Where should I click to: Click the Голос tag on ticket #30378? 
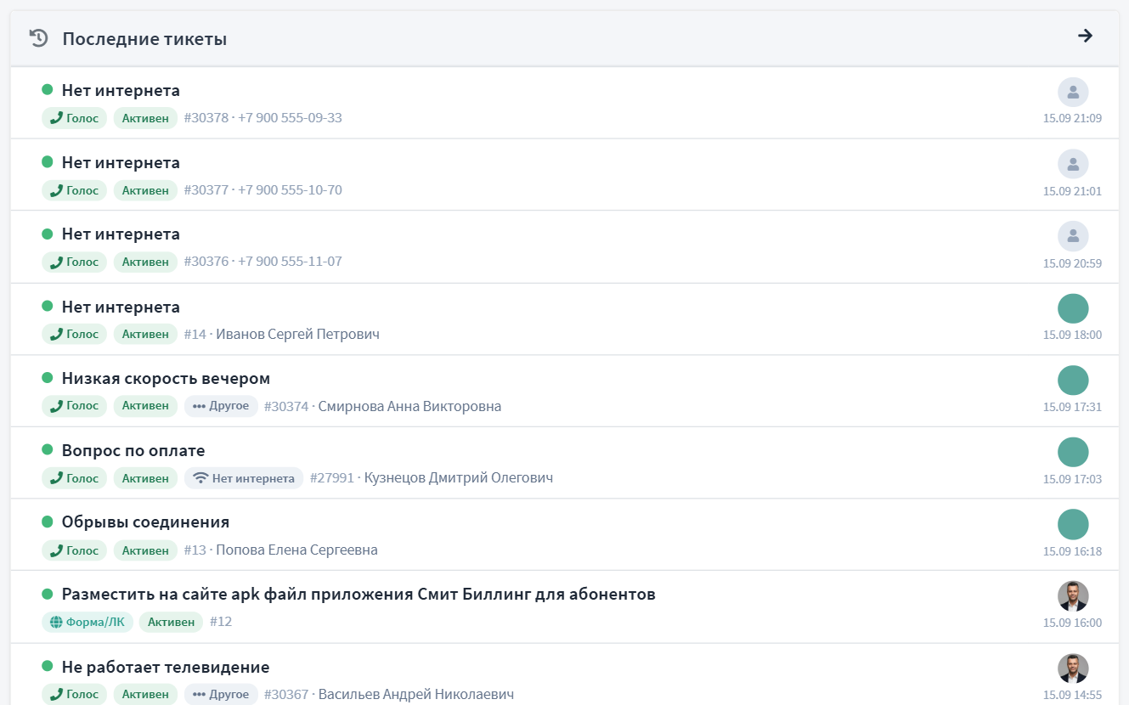75,118
